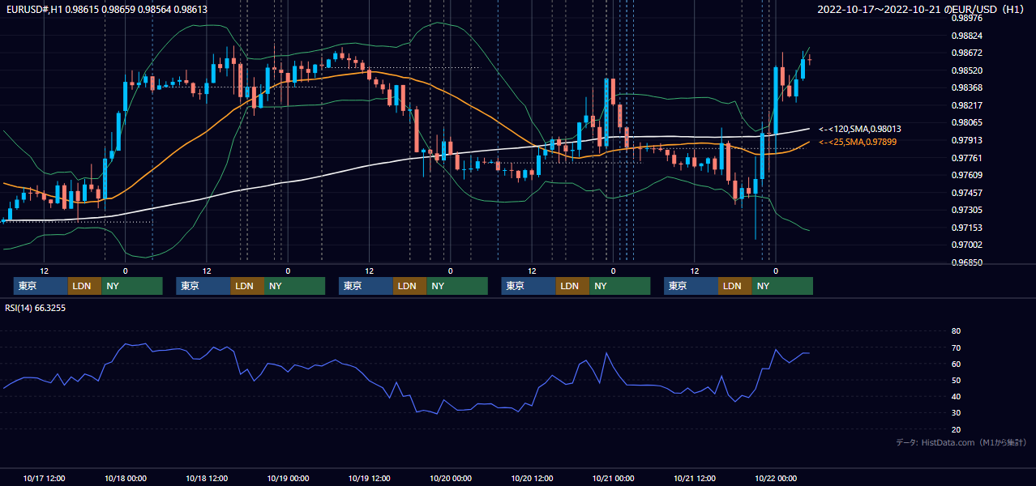The width and height of the screenshot is (1036, 486).
Task: Select RSI level 50 on the scale
Action: point(956,380)
